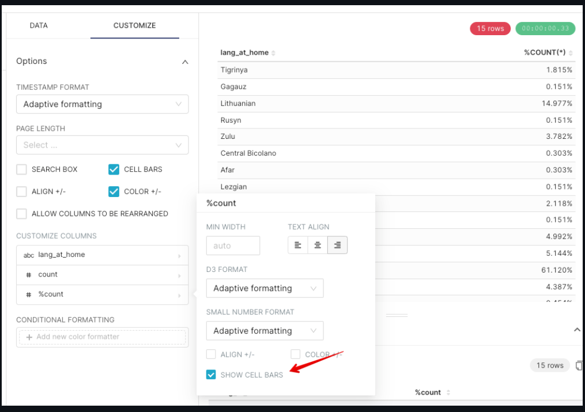The image size is (585, 412).
Task: Open Timestamp Format dropdown
Action: click(x=102, y=104)
